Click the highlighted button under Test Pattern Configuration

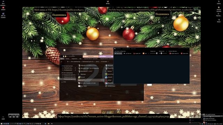click(118, 53)
